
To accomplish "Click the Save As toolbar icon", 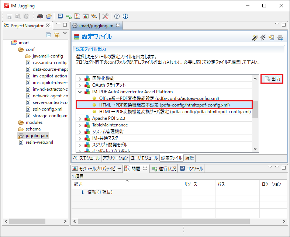I will pos(18,16).
